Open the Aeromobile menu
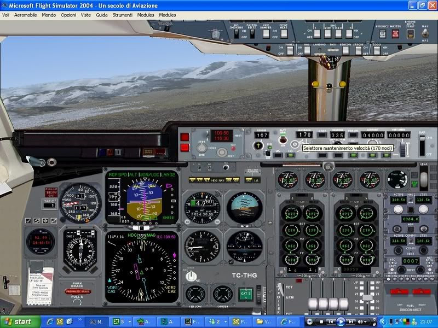438x328 pixels. point(25,15)
